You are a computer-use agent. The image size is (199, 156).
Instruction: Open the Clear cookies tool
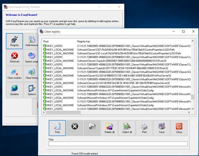click(x=14, y=74)
